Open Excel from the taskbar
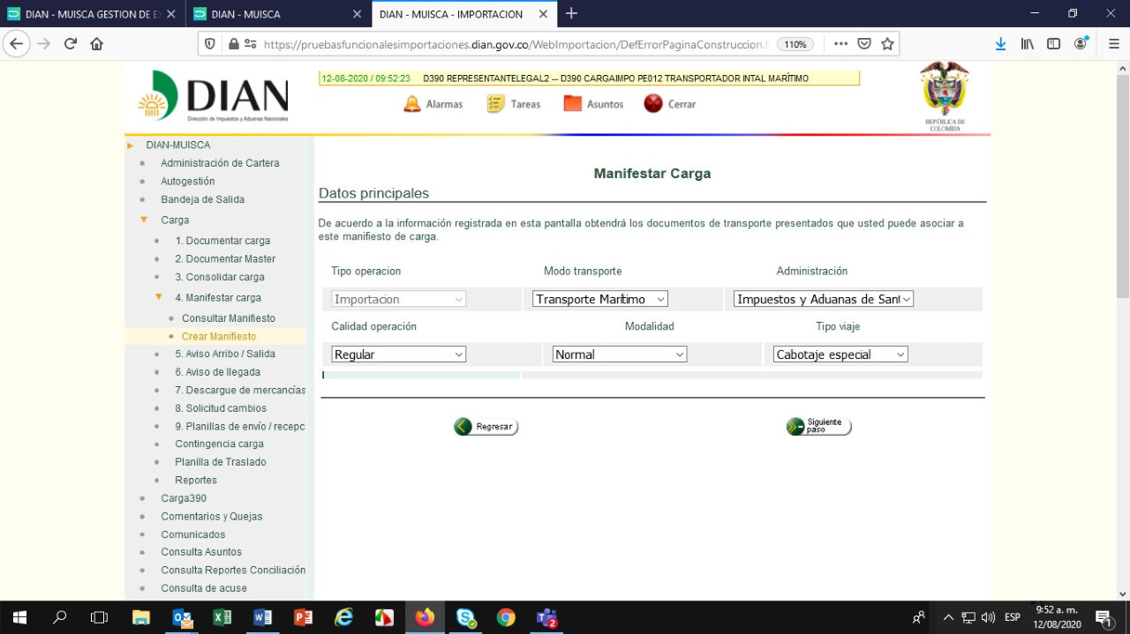This screenshot has height=634, width=1130. coord(222,617)
